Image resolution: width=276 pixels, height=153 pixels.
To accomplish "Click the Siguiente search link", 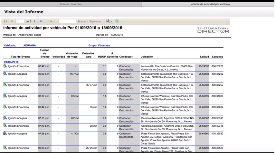I will pyautogui.click(x=95, y=21).
